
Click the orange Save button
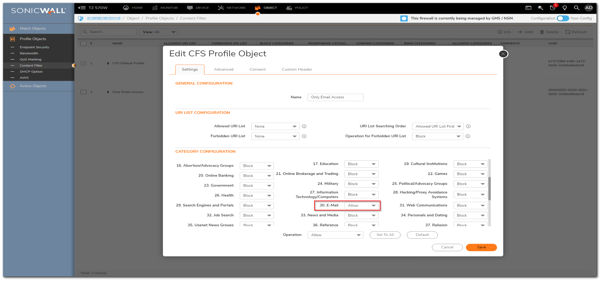click(x=481, y=247)
